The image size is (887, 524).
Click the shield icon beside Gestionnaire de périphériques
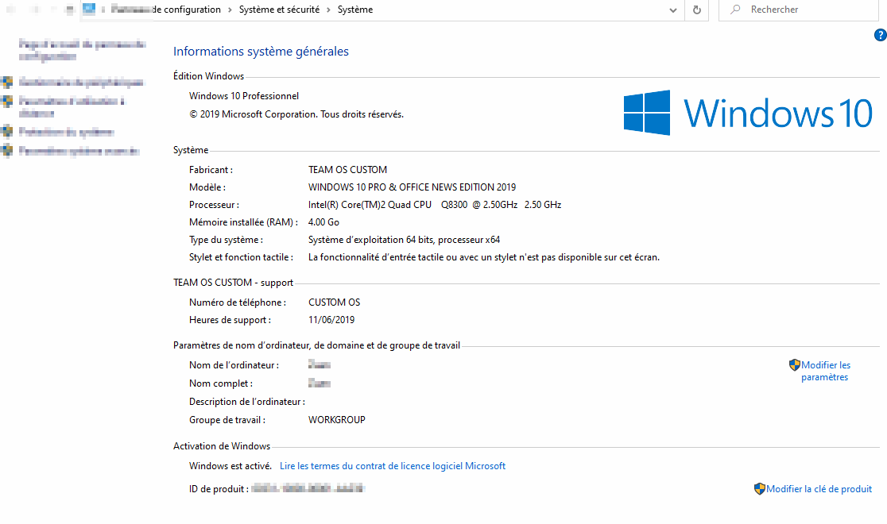(7, 82)
